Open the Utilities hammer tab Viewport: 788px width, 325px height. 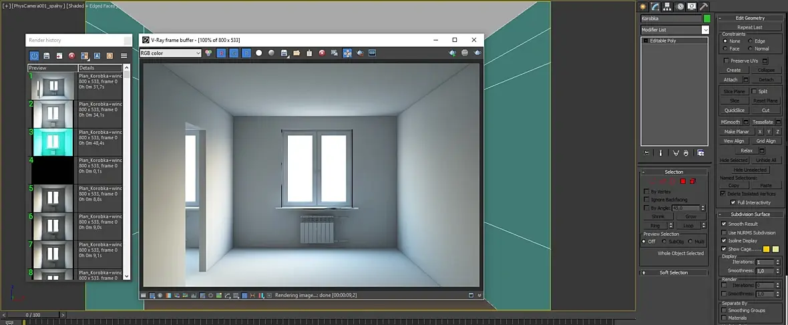point(703,7)
